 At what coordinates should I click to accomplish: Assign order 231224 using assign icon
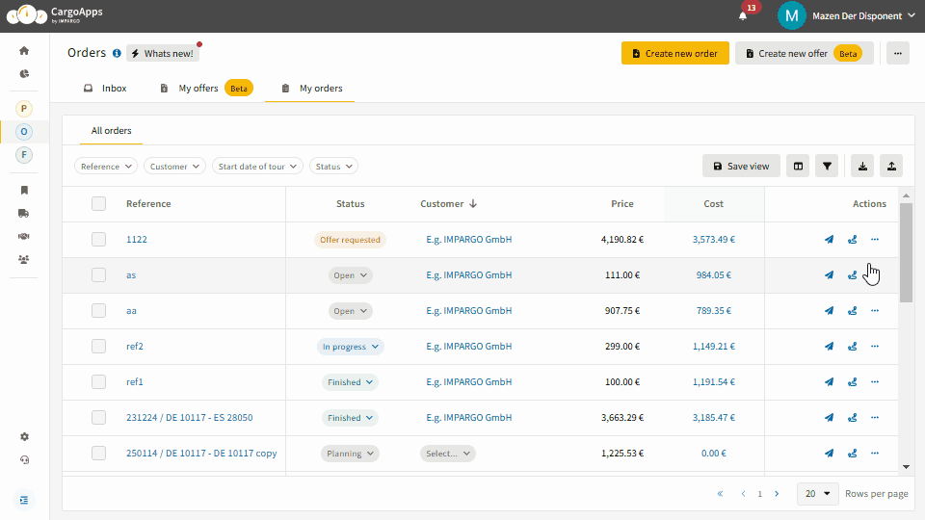pos(852,417)
